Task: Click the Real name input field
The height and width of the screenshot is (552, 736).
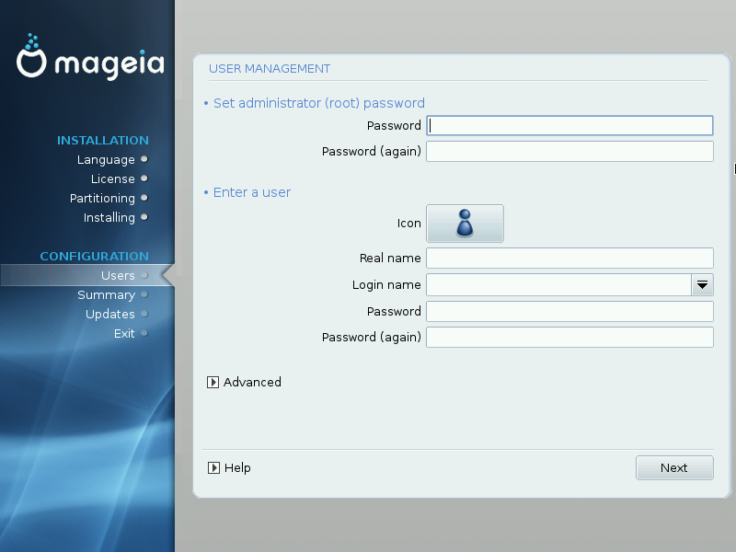Action: point(569,259)
